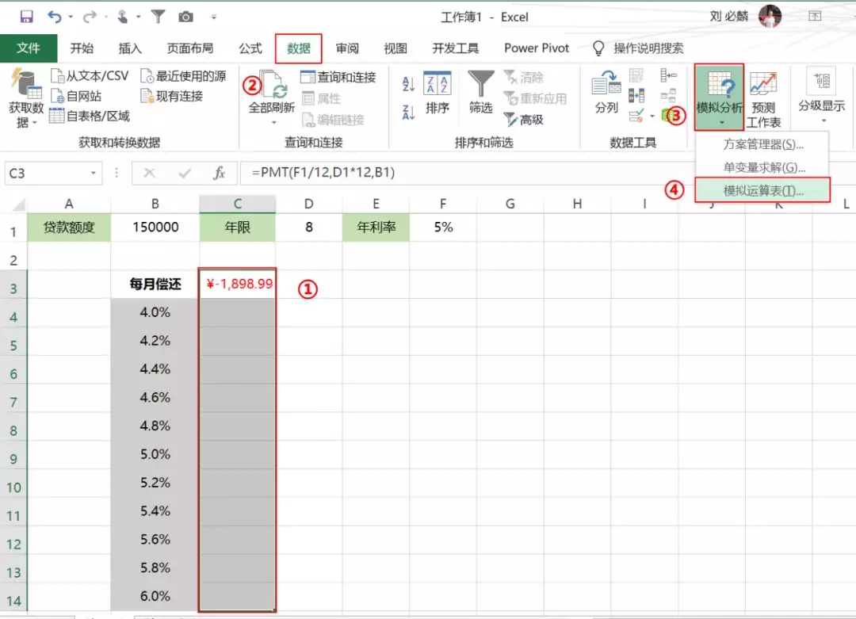Switch to the Home (开始) tab
The image size is (856, 619).
(82, 48)
